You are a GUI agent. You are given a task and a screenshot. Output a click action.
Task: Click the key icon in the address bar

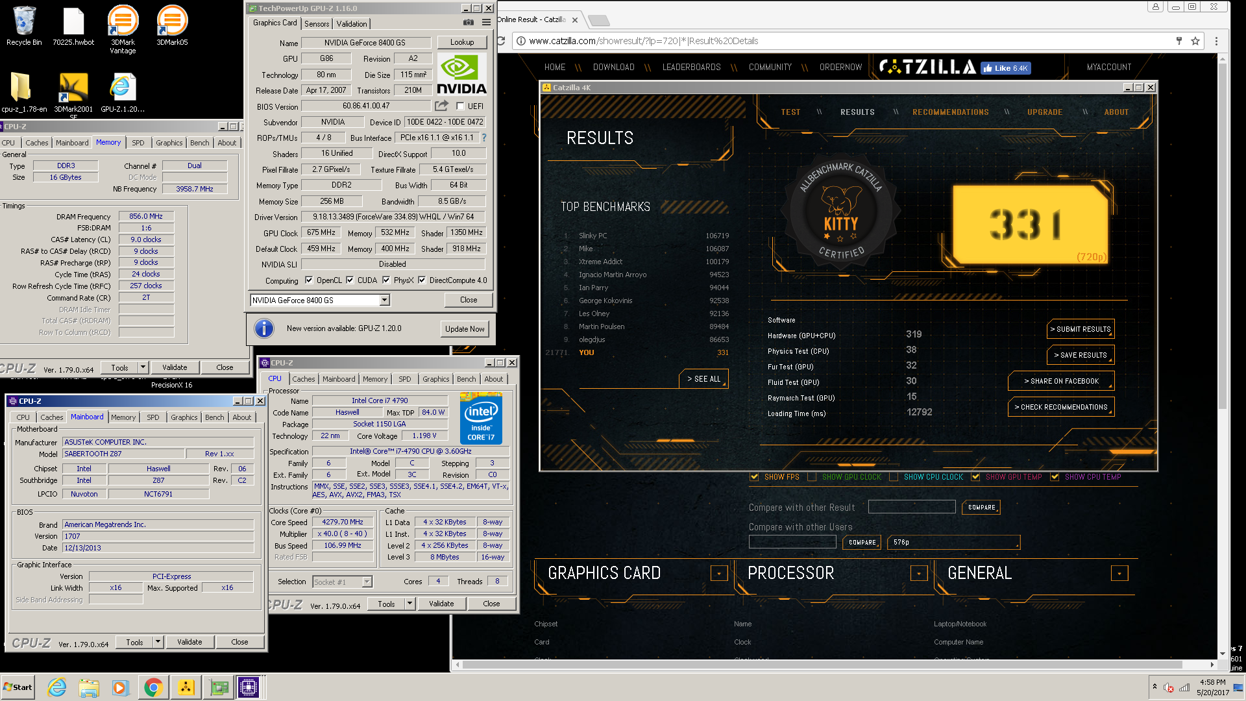1179,41
